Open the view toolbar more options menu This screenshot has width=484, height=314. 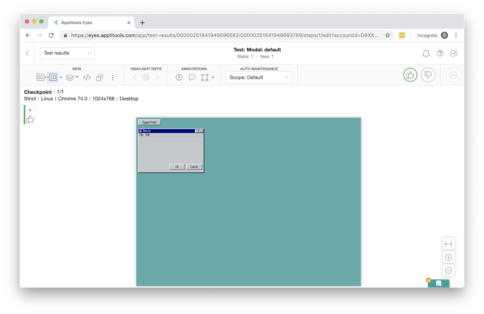click(113, 78)
